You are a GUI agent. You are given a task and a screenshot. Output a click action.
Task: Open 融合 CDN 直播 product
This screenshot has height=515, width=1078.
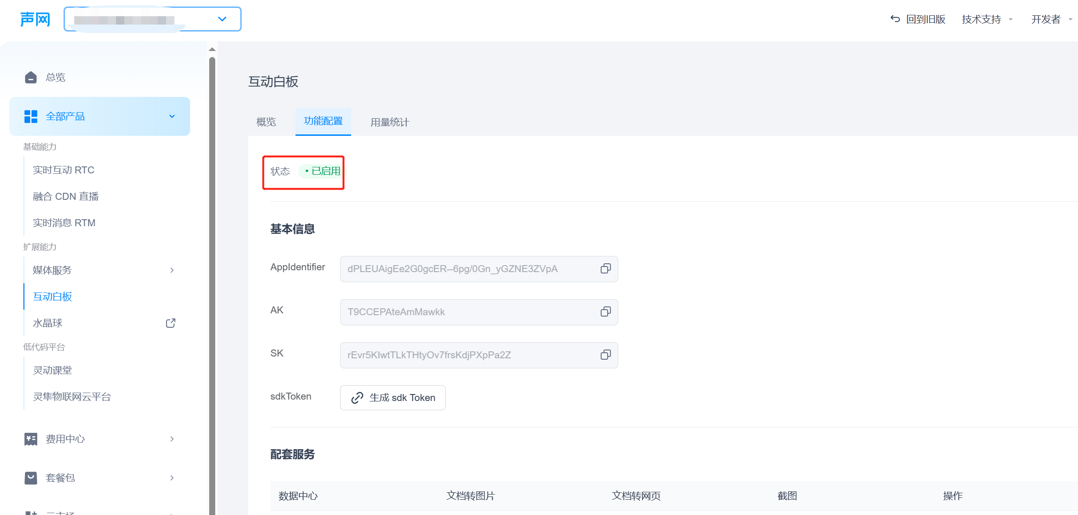tap(66, 197)
